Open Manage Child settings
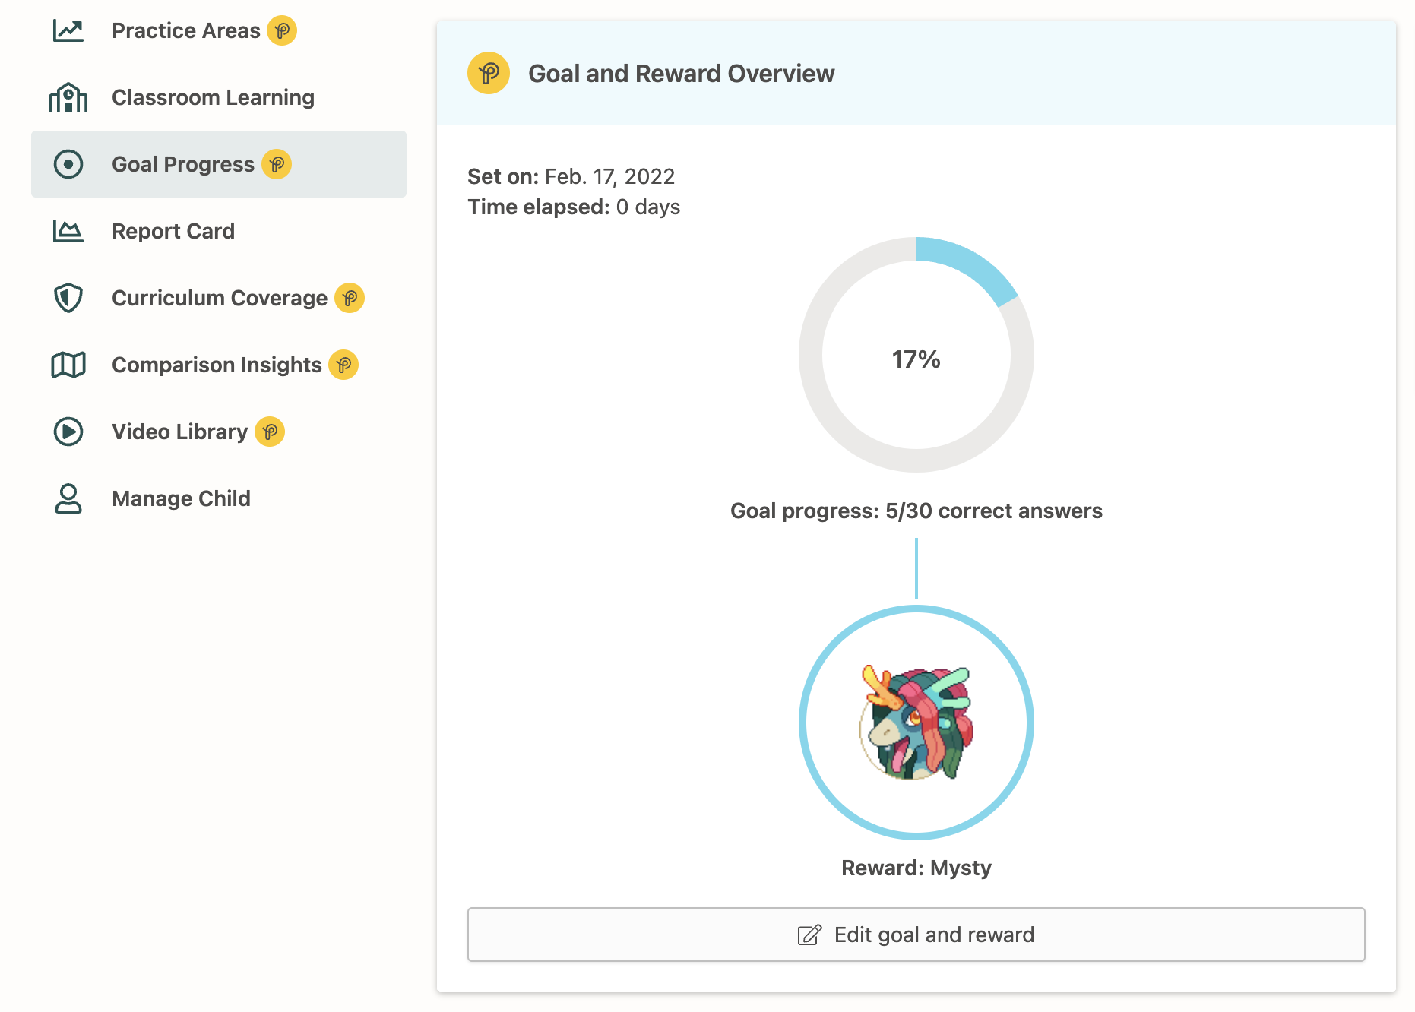Image resolution: width=1415 pixels, height=1012 pixels. point(181,498)
